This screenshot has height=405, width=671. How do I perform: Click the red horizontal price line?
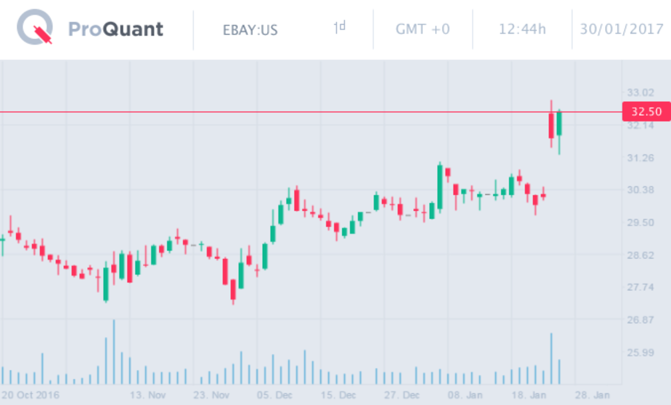(x=280, y=112)
